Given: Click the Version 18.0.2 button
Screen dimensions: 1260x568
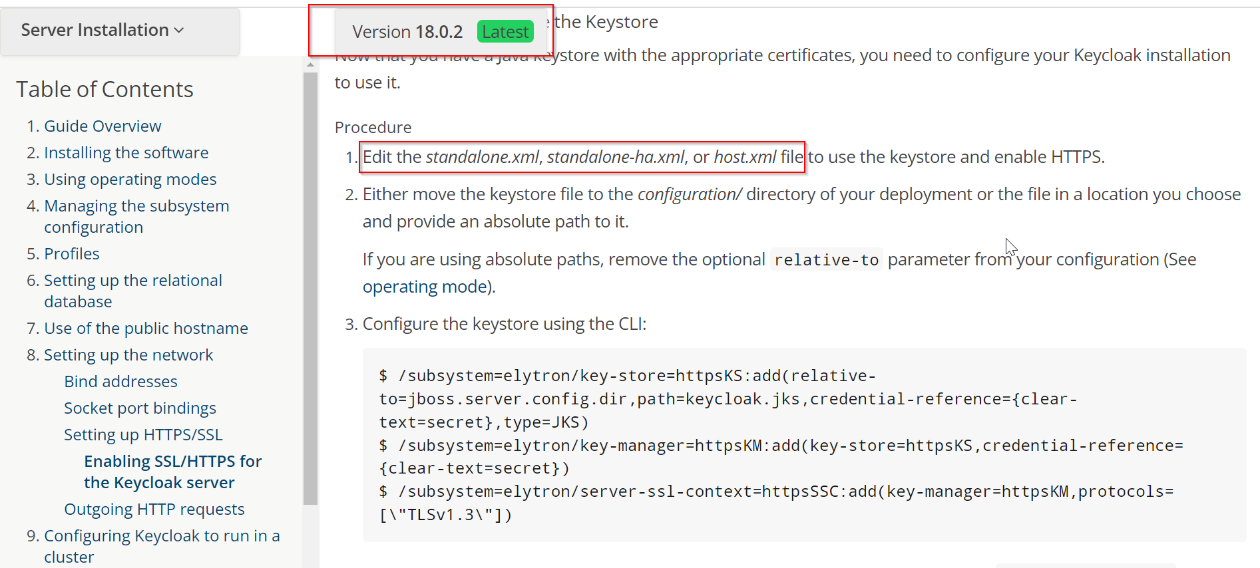Looking at the screenshot, I should click(441, 31).
